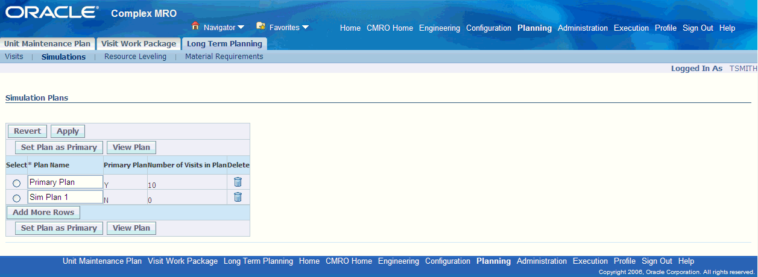Click footer Visit Work Package link
This screenshot has height=277, width=758.
(183, 261)
